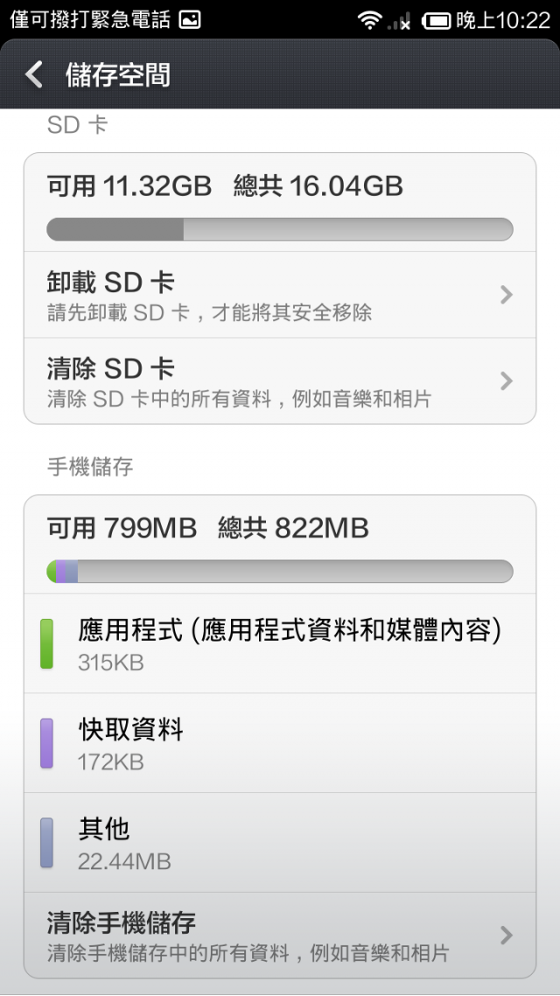Tap 清除手機儲存 to erase phone storage
The height and width of the screenshot is (996, 560).
pos(280,935)
